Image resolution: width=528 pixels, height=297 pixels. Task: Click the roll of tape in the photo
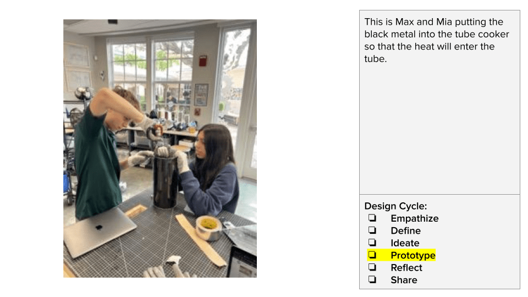(x=208, y=228)
